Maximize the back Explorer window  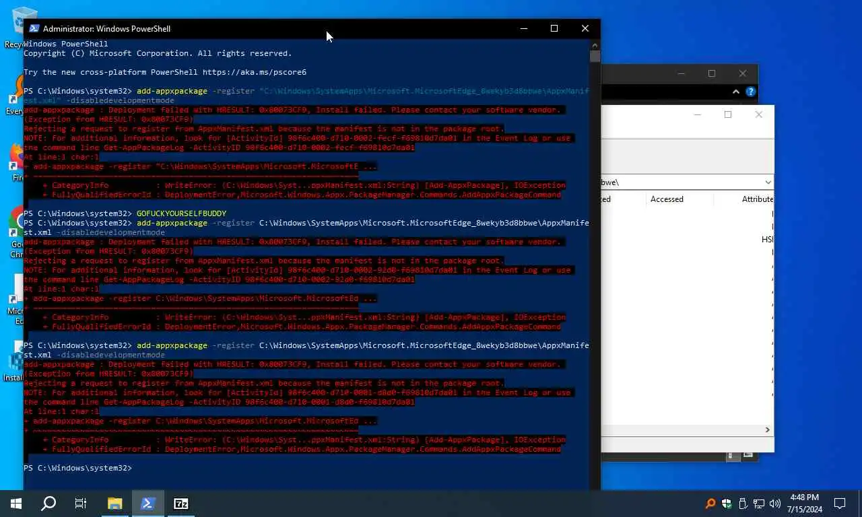[712, 73]
